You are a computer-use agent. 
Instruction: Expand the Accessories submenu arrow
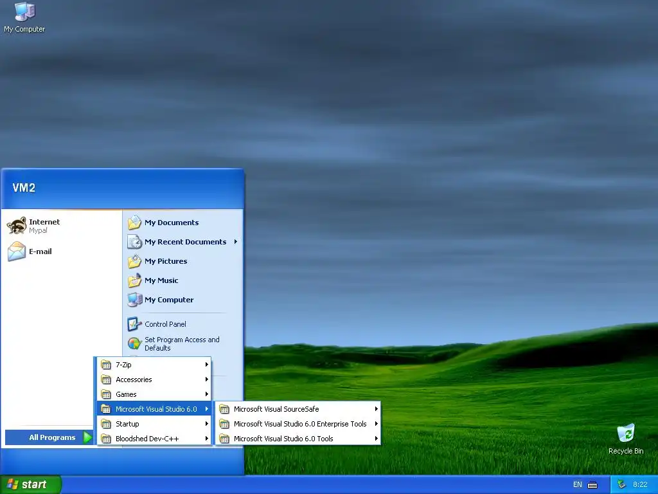point(207,380)
